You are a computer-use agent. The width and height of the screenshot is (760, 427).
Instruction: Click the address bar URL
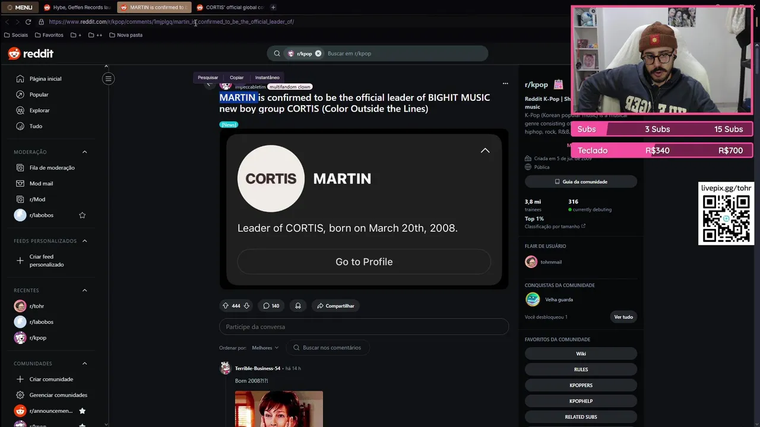pos(172,22)
